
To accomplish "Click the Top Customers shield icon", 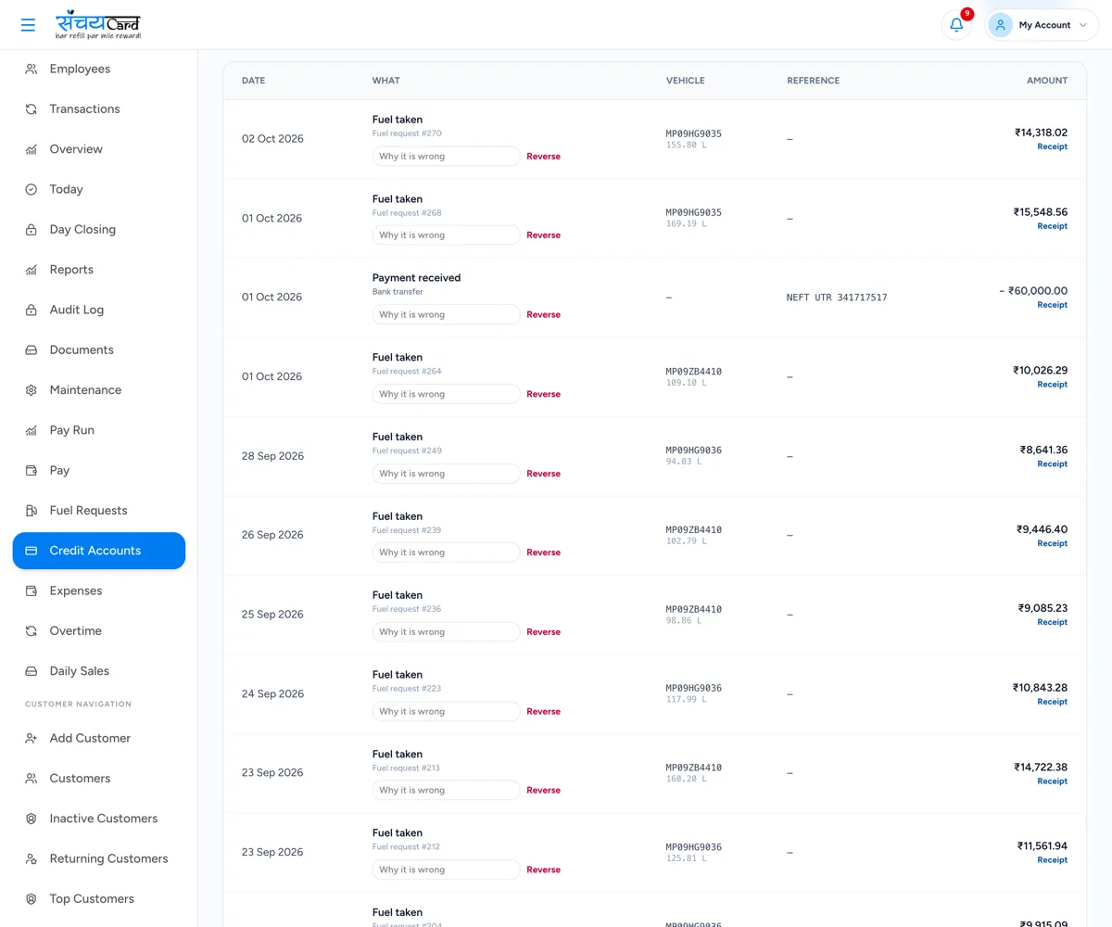I will point(32,899).
